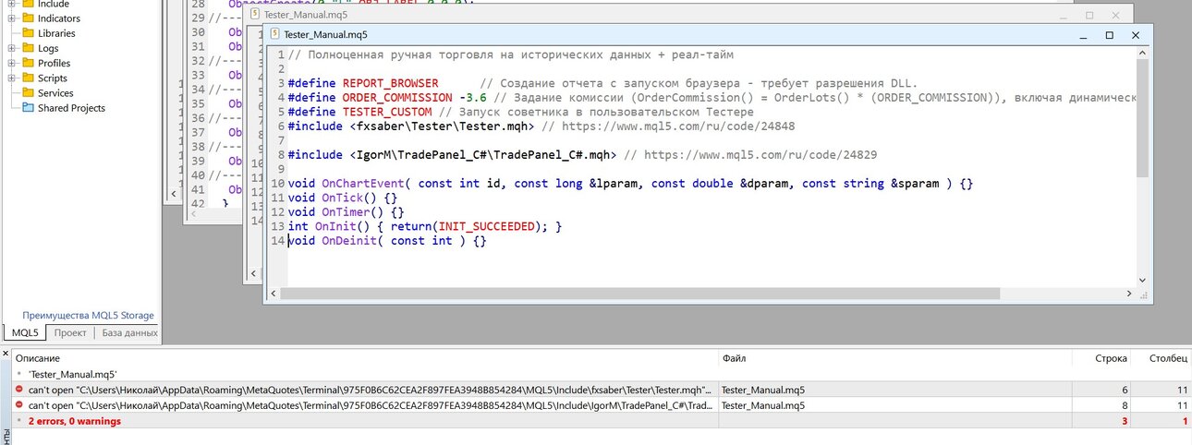Expand the Include folder node
Viewport: 1192px width, 445px height.
coord(12,4)
